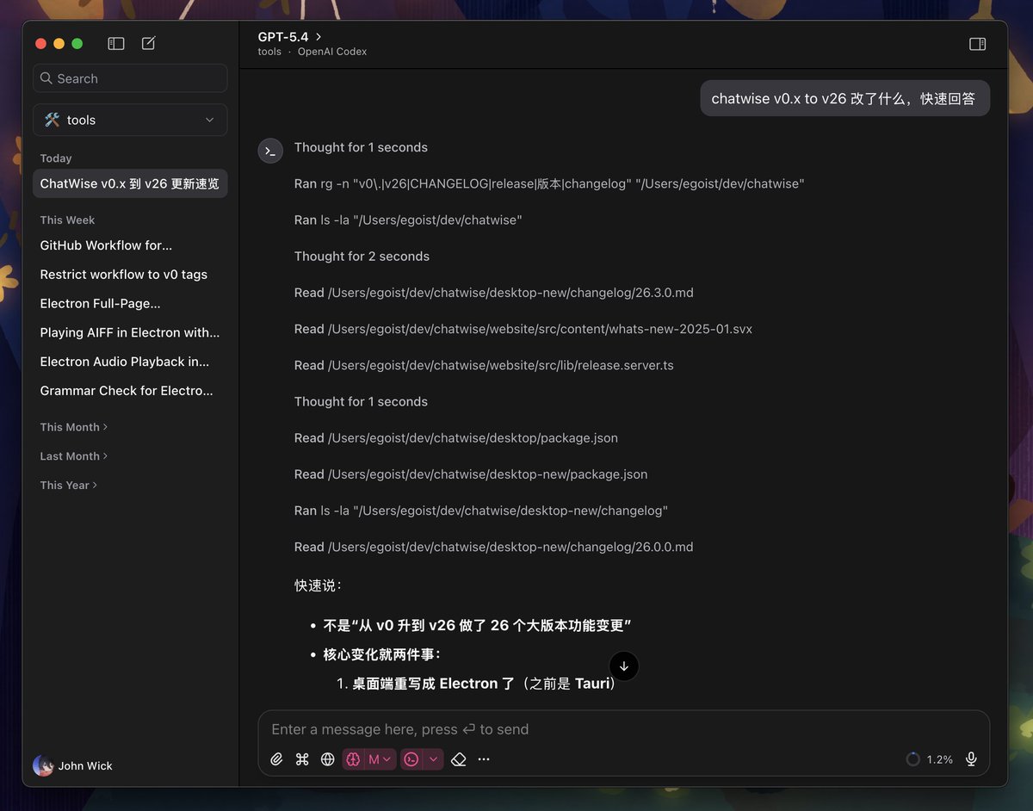Screen dimensions: 1033x811
Task: Open the reasoning level M dropdown
Action: click(380, 759)
